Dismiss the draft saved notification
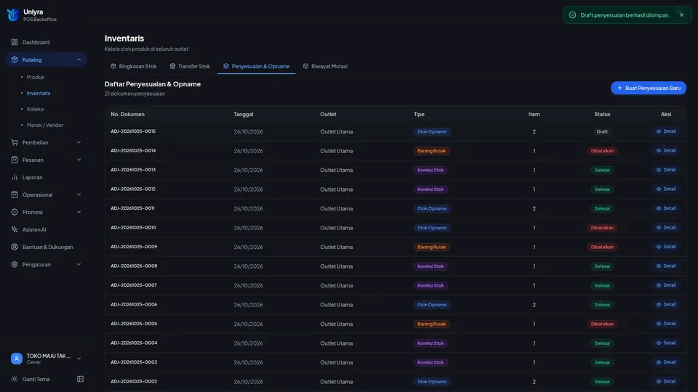Viewport: 698px width, 392px height. 681,15
